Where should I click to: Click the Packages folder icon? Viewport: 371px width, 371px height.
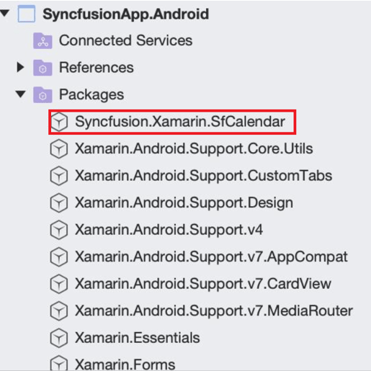pyautogui.click(x=43, y=94)
